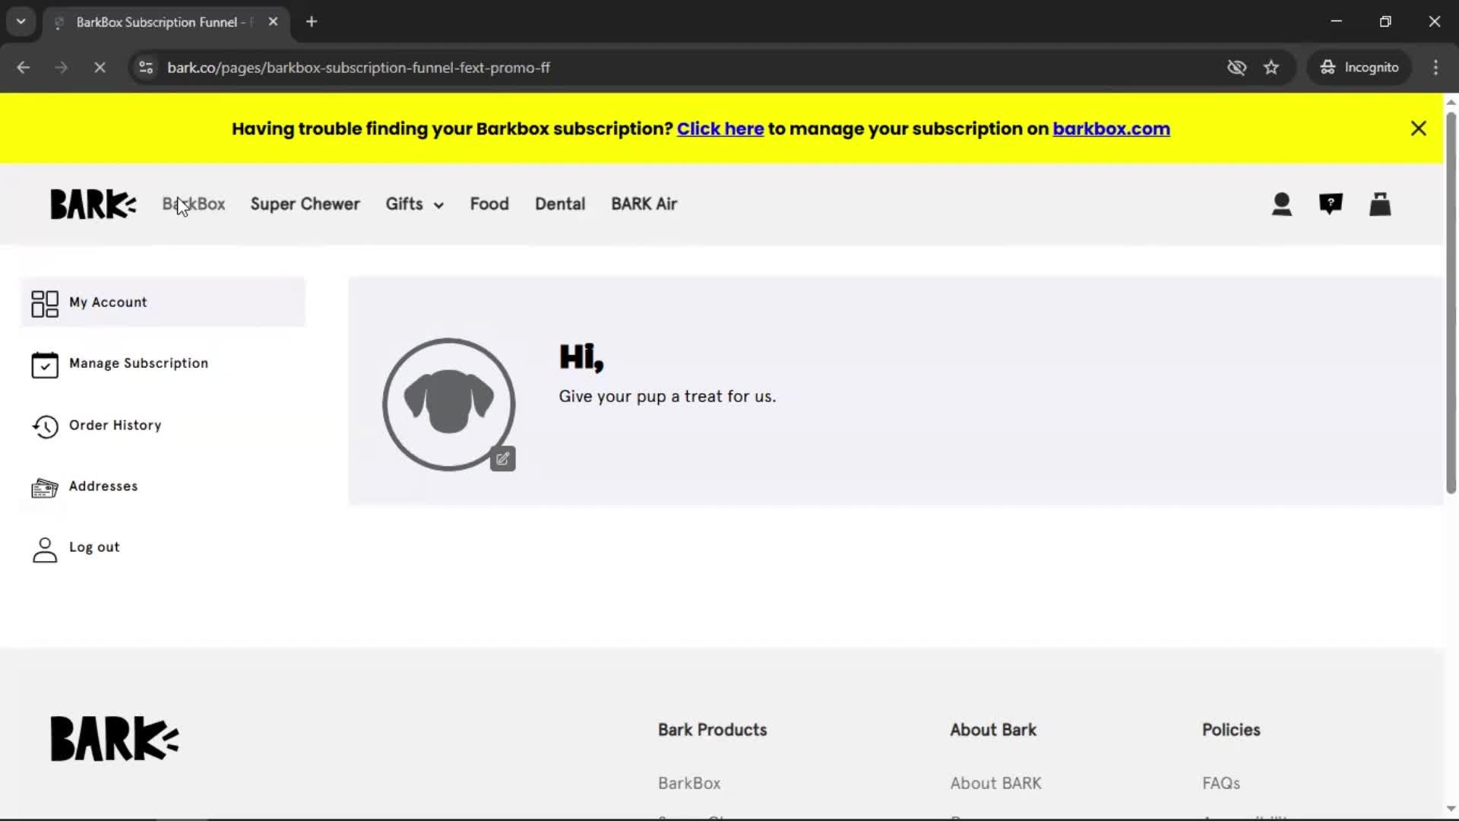1459x821 pixels.
Task: Open the BARK Air nav item
Action: coord(644,204)
